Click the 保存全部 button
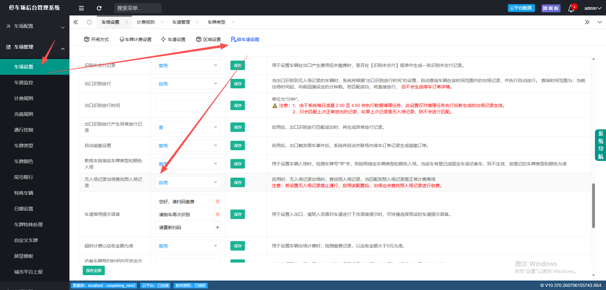The width and height of the screenshot is (606, 290). (x=94, y=270)
